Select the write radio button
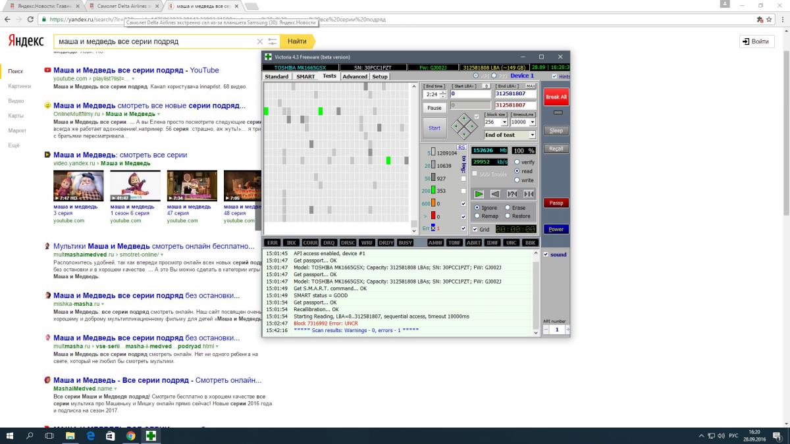 [517, 180]
